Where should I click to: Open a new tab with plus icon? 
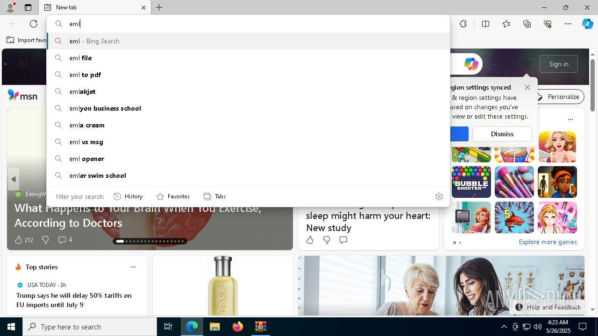click(159, 7)
